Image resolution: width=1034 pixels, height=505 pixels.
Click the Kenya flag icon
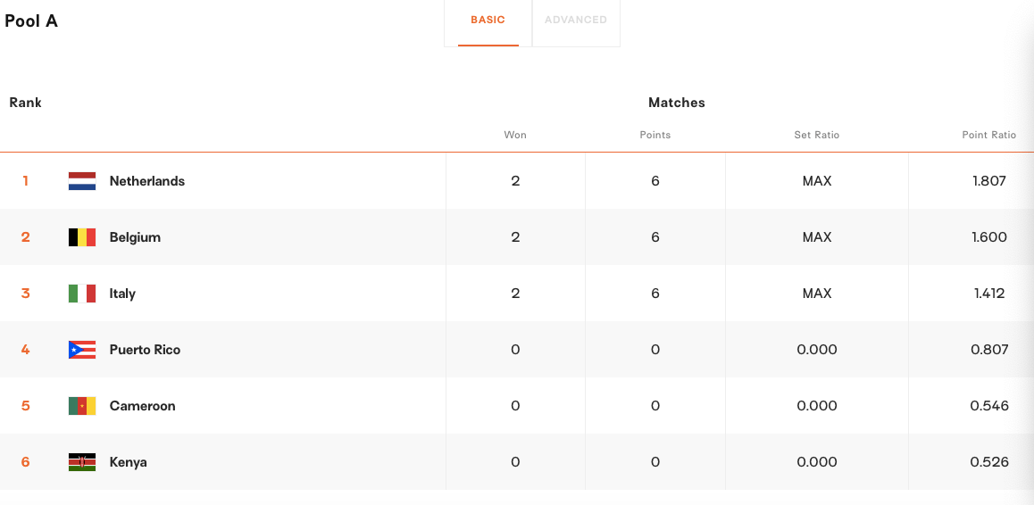click(82, 462)
